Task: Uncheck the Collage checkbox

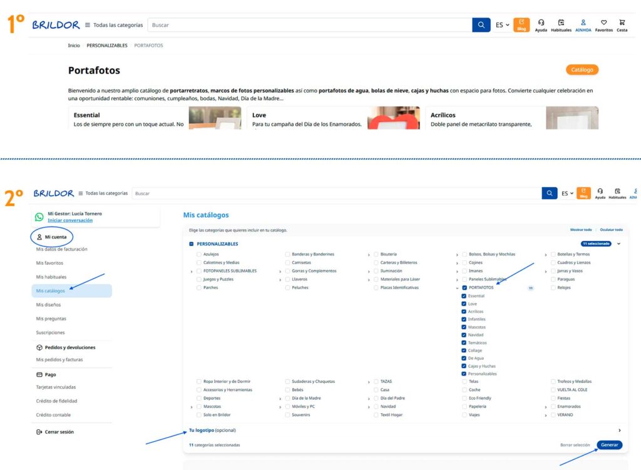Action: coord(464,350)
